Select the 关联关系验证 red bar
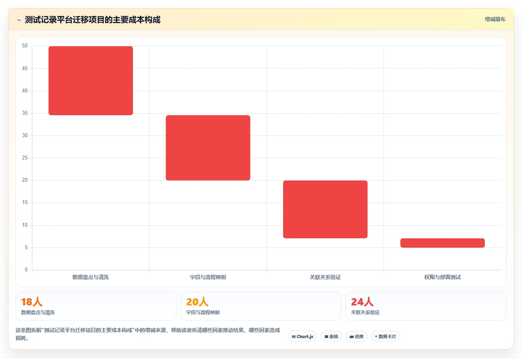522x358 pixels. (x=325, y=209)
